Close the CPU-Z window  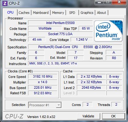coord(119,2)
